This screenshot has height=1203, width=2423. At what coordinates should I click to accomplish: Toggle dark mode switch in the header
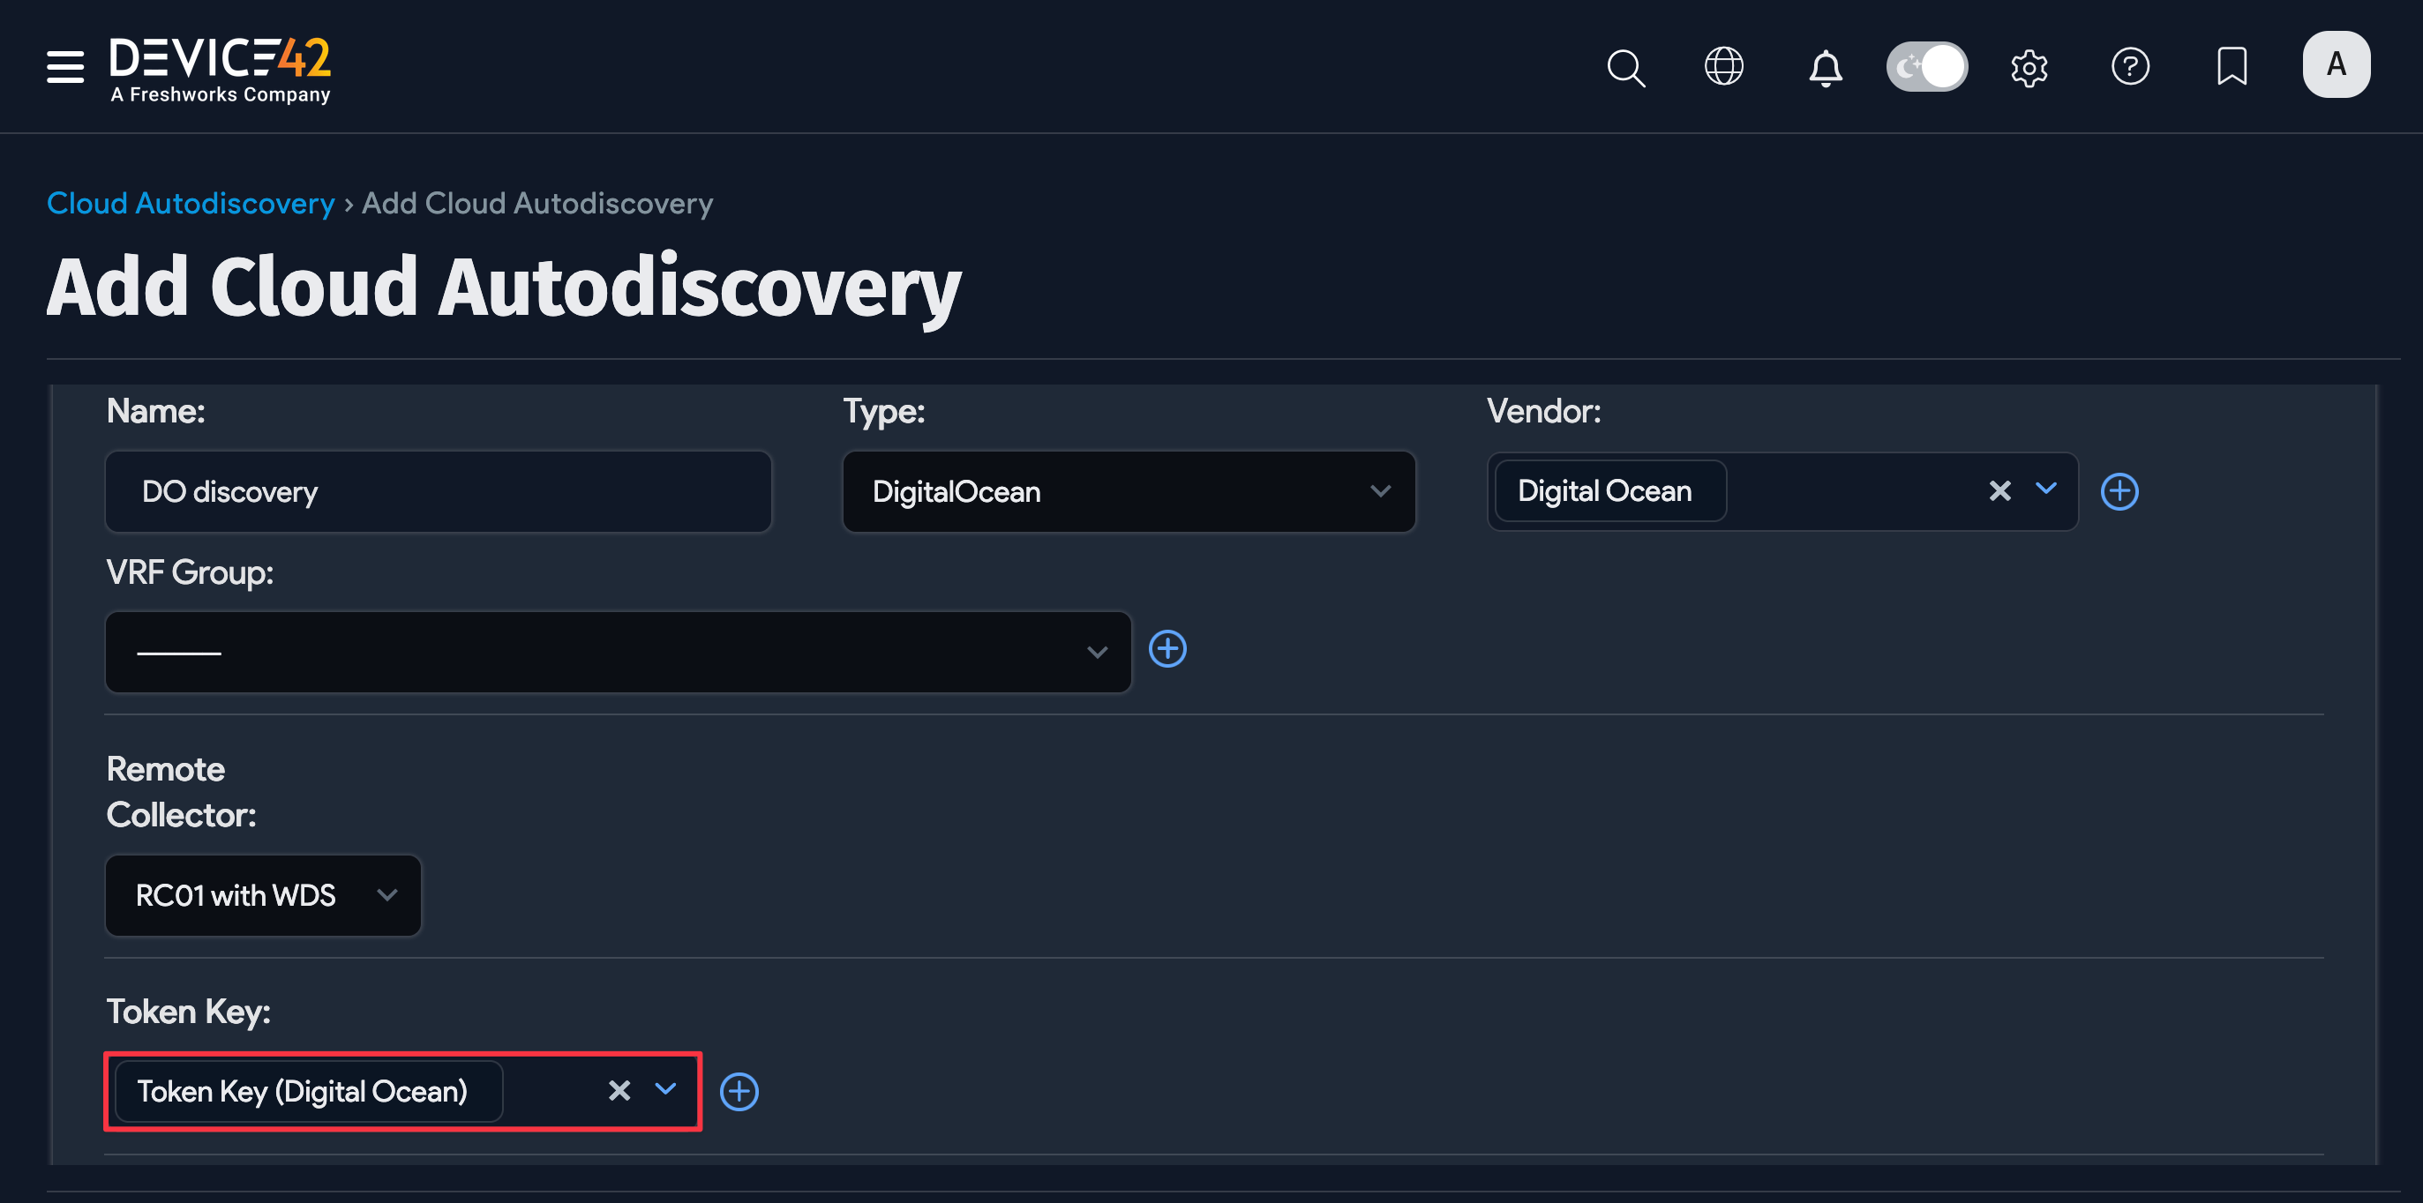point(1926,67)
